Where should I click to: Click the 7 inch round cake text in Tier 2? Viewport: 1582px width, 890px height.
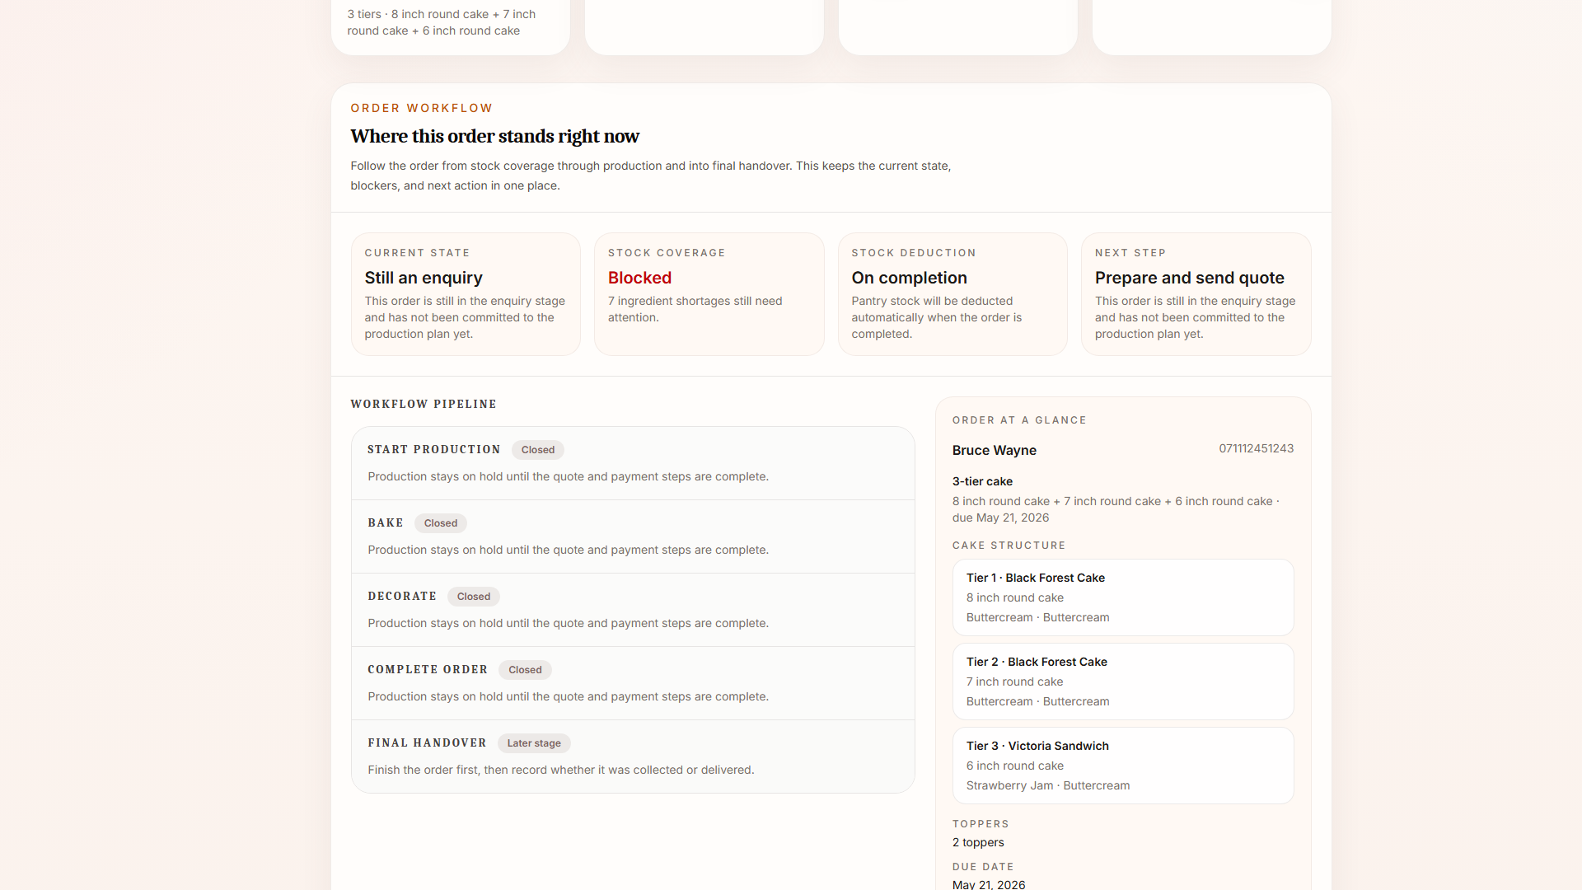tap(1014, 682)
